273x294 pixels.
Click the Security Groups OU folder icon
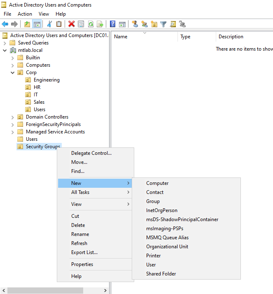[20, 147]
